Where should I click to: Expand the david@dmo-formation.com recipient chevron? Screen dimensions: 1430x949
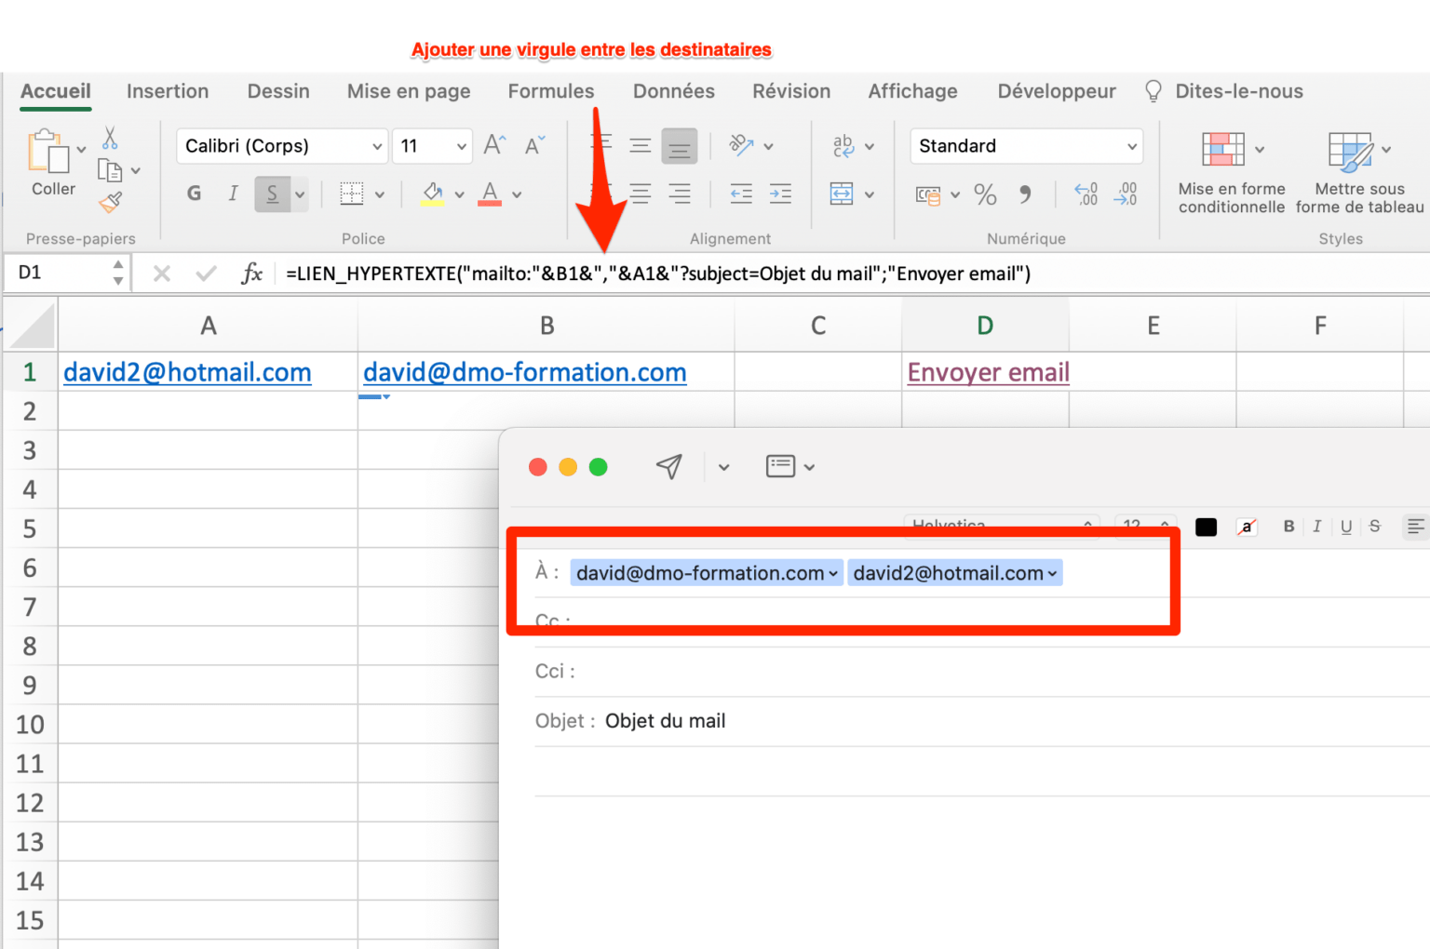tap(833, 573)
